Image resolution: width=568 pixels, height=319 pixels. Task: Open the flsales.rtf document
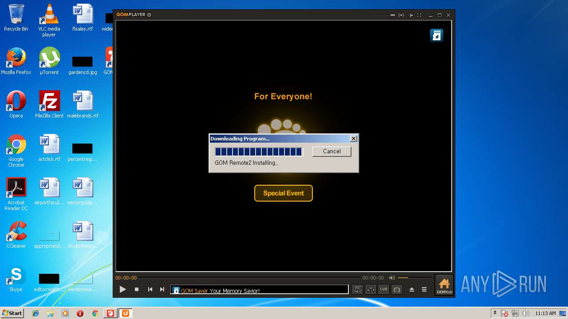pos(83,18)
